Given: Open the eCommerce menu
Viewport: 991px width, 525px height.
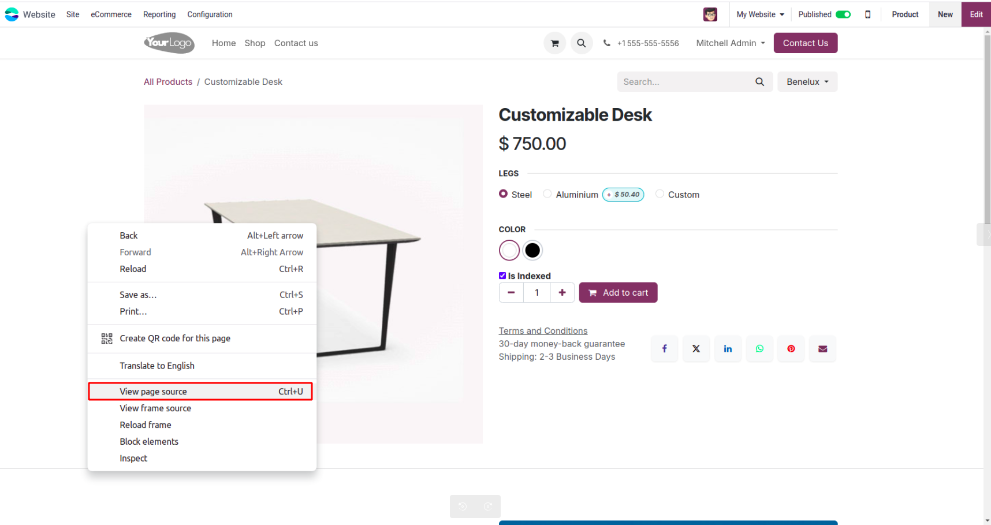Looking at the screenshot, I should click(111, 14).
